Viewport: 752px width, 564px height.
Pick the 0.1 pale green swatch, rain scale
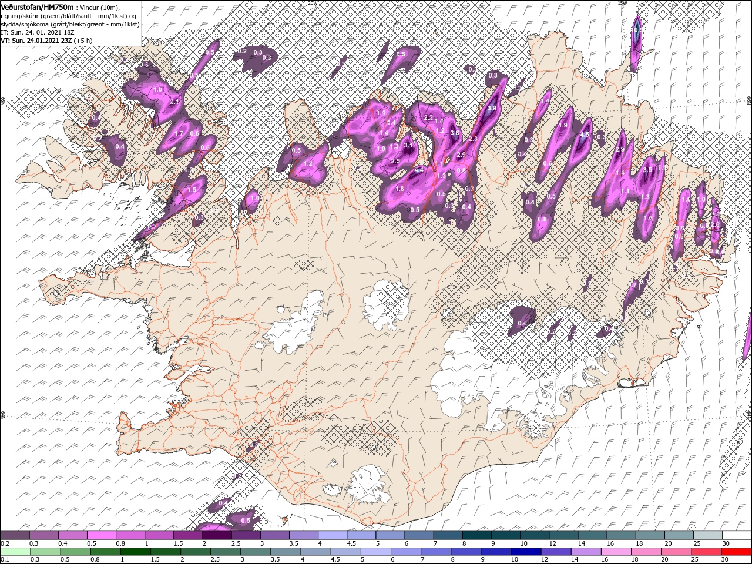15,551
